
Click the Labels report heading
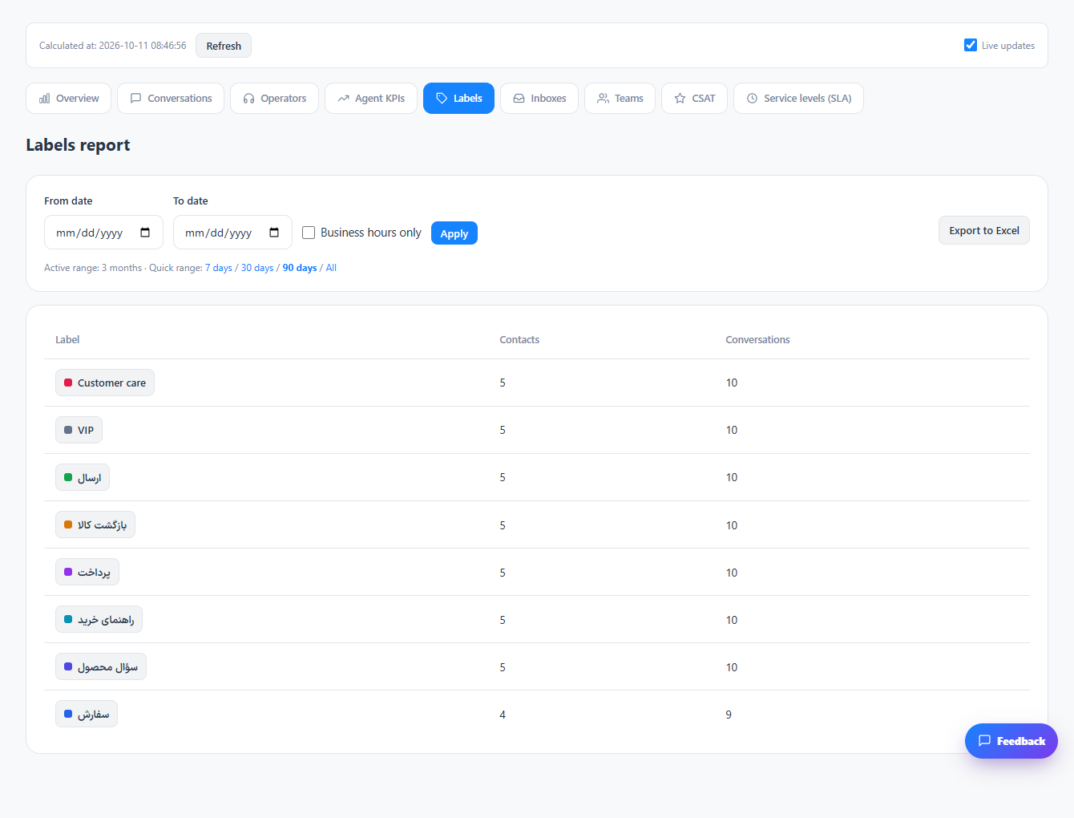pyautogui.click(x=78, y=145)
